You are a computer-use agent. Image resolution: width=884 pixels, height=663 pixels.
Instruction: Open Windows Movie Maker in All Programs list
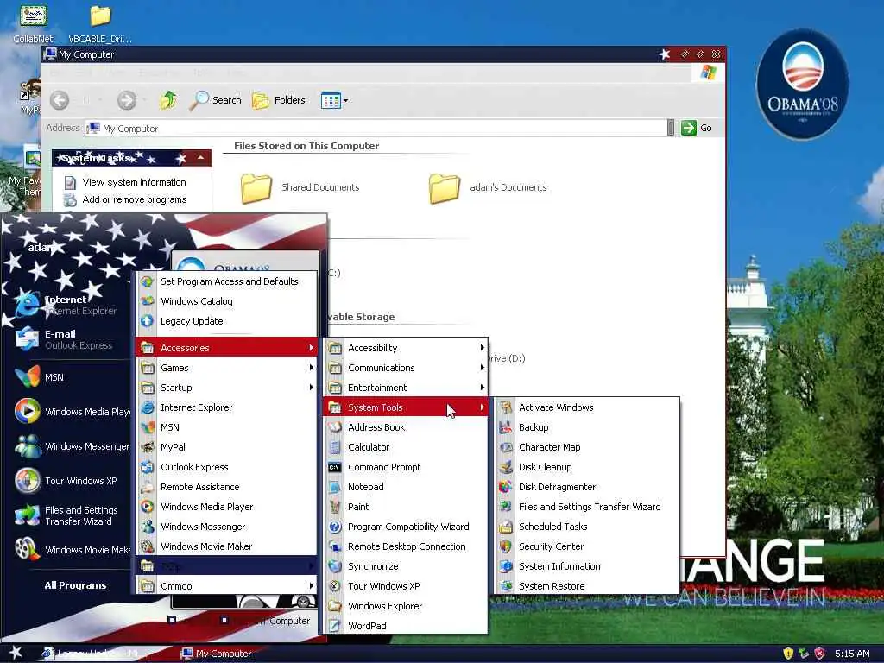[x=227, y=546]
